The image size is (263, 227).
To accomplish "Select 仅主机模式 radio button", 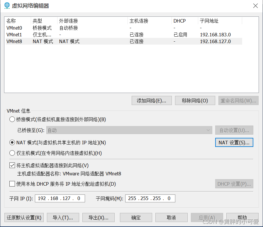I will tap(12, 153).
